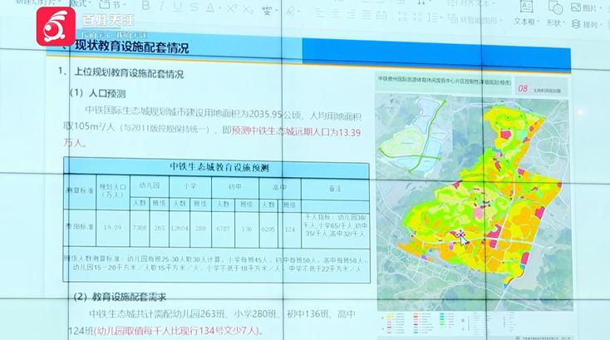The image size is (610, 340).
Task: Justify the paragraph text
Action: point(366,15)
